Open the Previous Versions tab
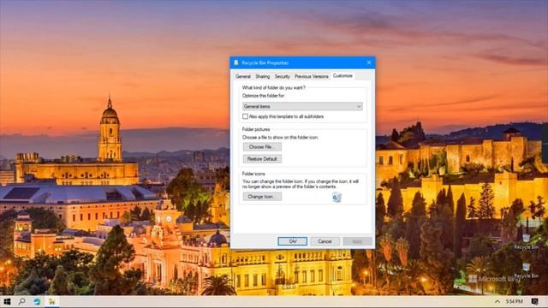 [x=312, y=76]
